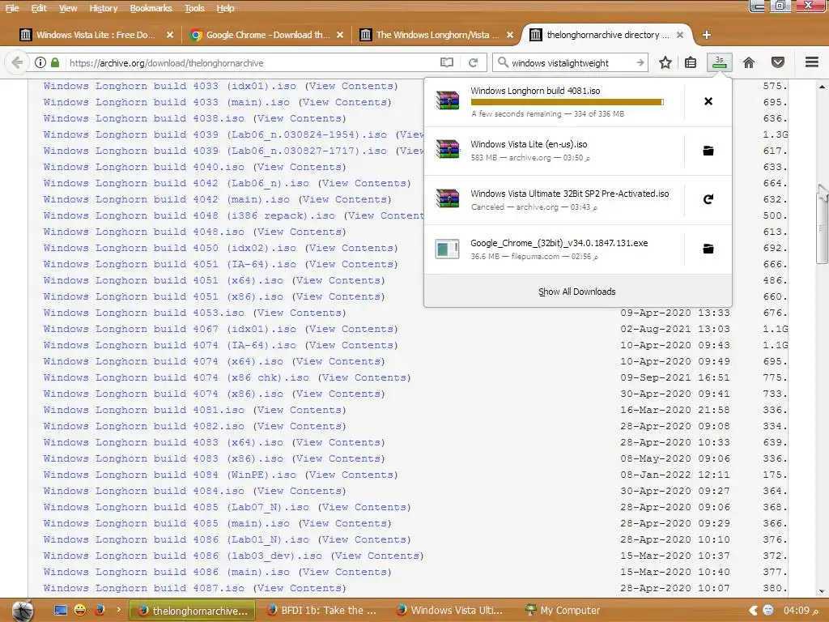This screenshot has height=622, width=829.
Task: Download Longhorn build 4086 (lab03_dev).iso
Action: pos(183,556)
